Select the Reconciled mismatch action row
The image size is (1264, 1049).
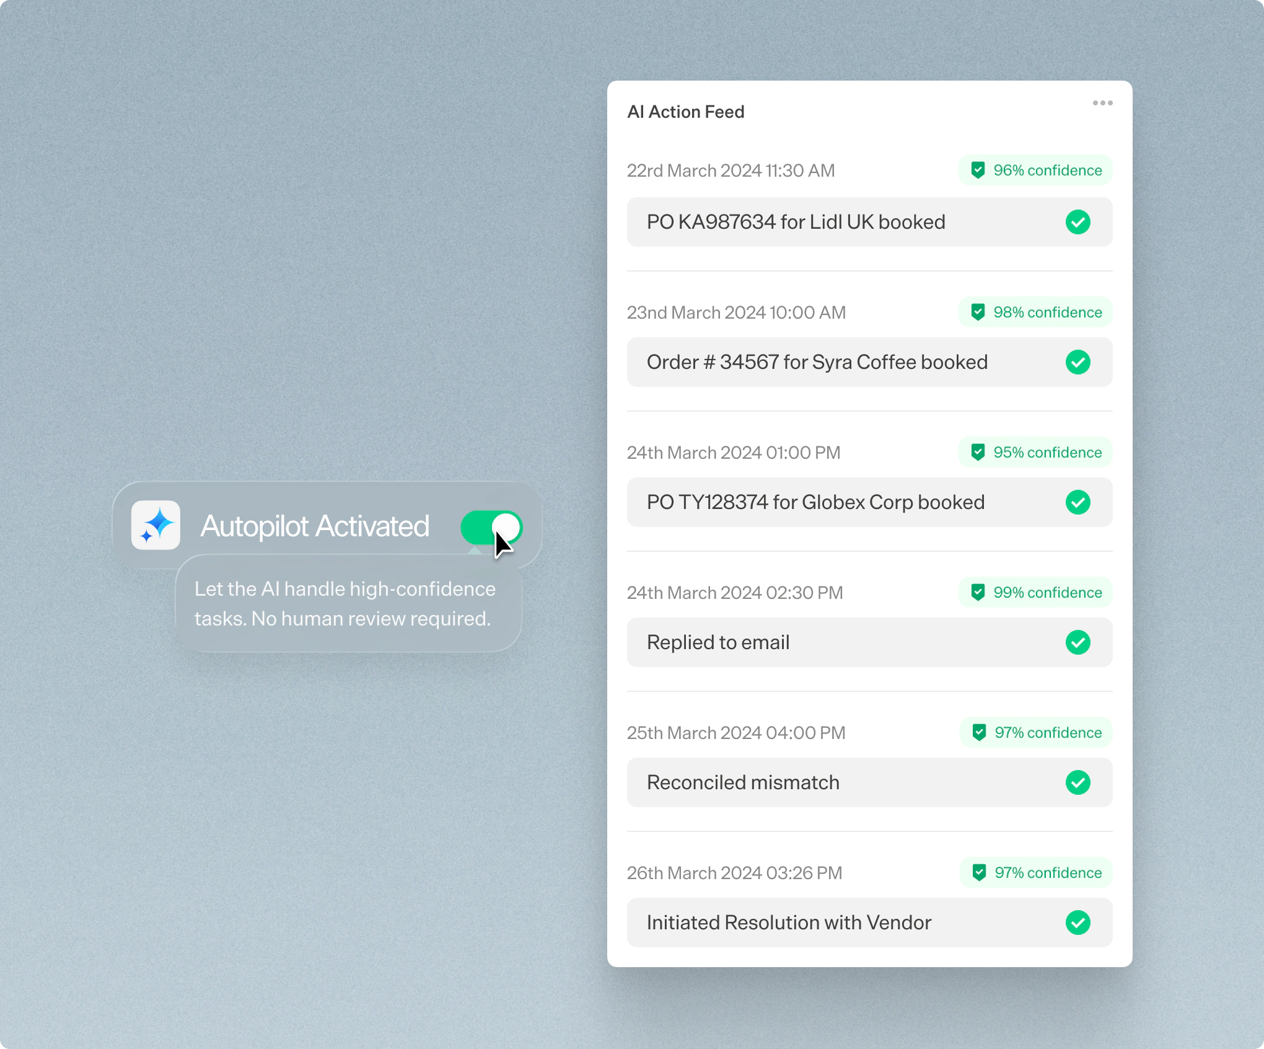pyautogui.click(x=743, y=782)
